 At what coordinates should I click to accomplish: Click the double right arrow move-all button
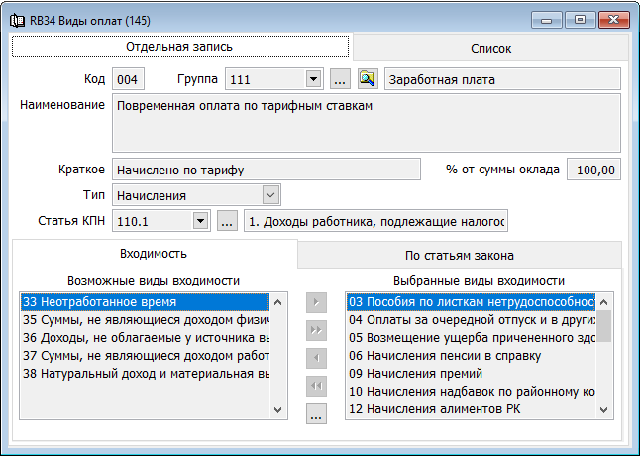click(x=316, y=329)
